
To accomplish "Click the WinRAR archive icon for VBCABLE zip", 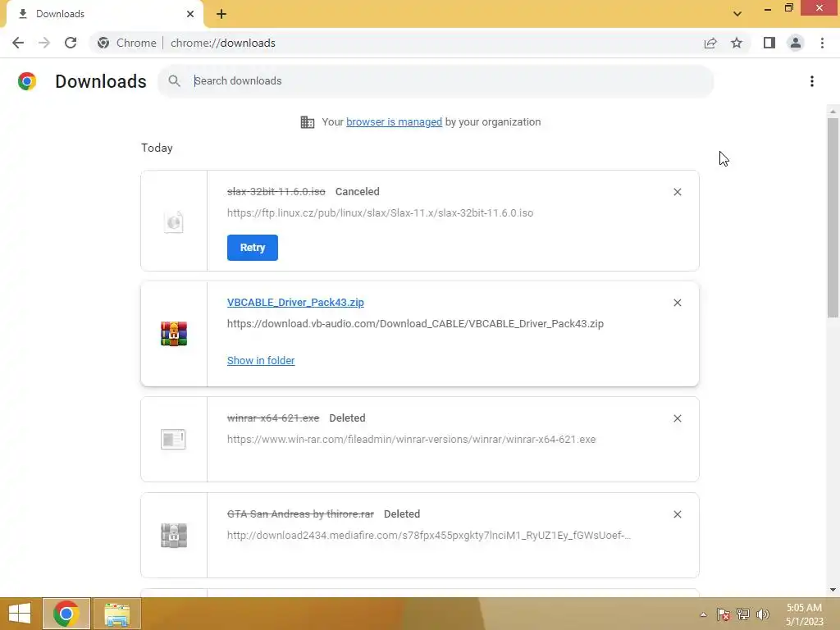I will 174,334.
